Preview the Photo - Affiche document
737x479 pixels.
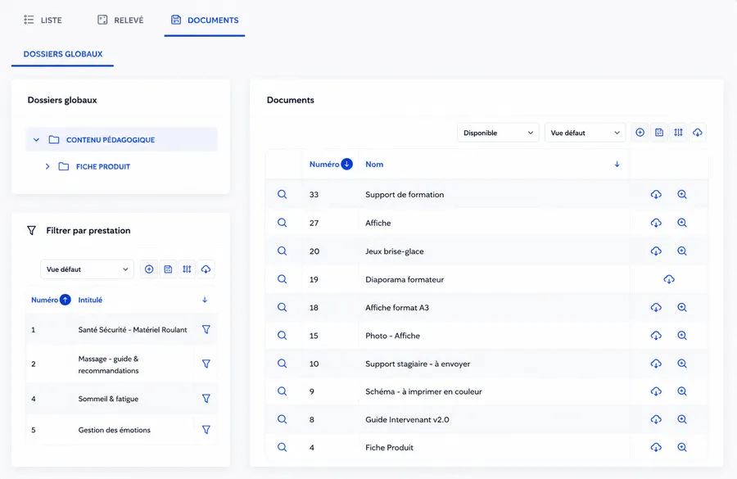(682, 335)
